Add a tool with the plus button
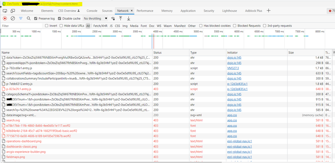This screenshot has width=335, height=163. pyautogui.click(x=268, y=11)
